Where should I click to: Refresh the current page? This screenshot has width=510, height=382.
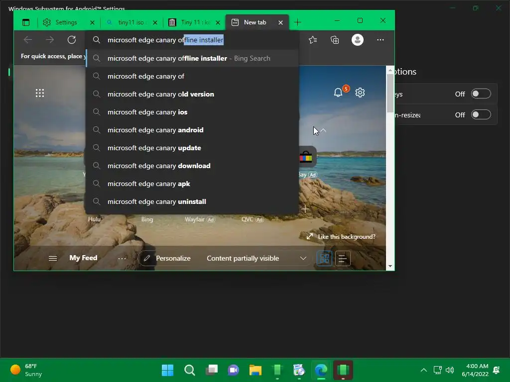[72, 40]
